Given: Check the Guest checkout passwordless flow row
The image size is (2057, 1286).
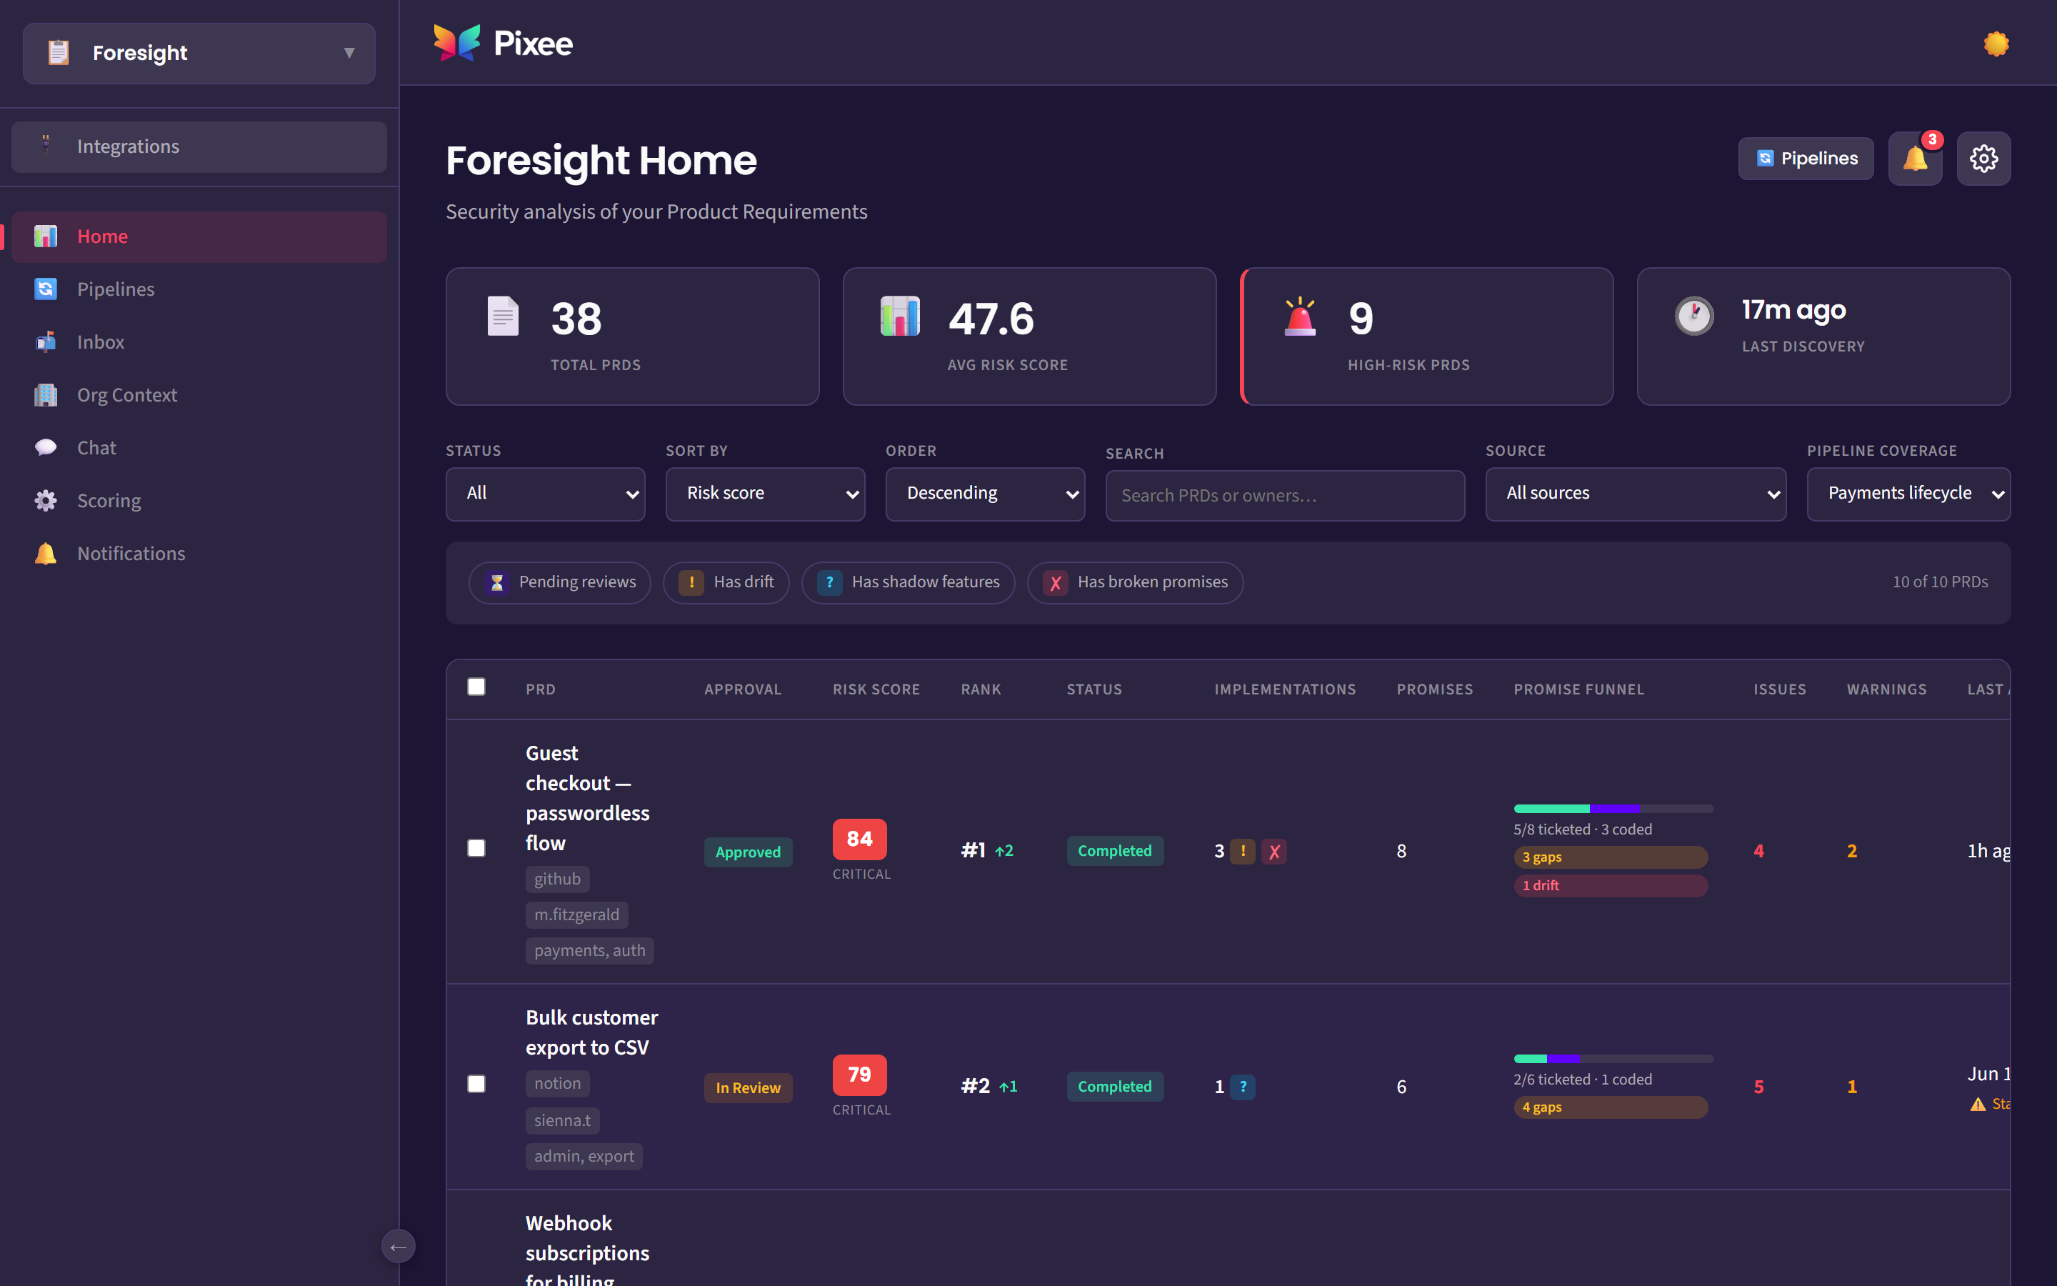Looking at the screenshot, I should tap(476, 848).
